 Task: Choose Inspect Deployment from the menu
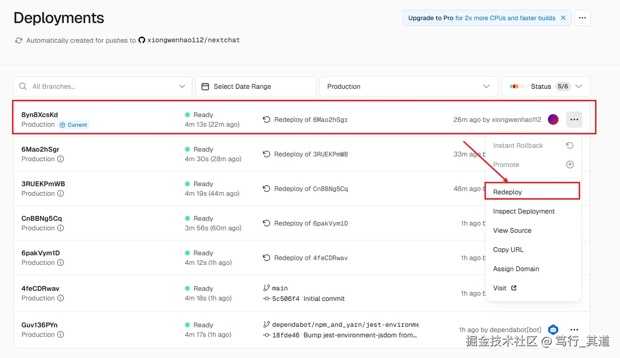coord(524,211)
